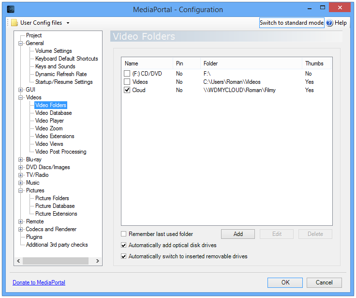
Task: Open Volume Settings page
Action: 54,51
